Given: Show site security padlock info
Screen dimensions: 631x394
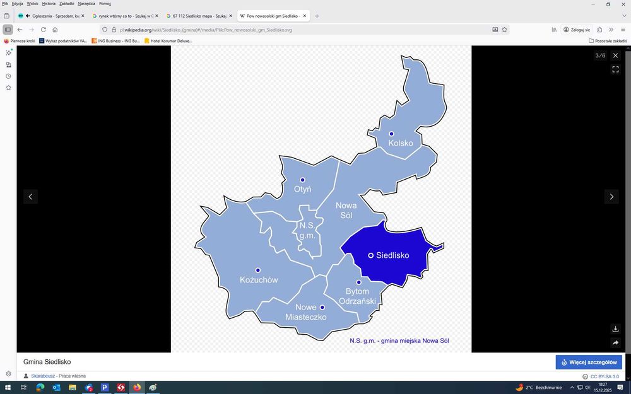Looking at the screenshot, I should pyautogui.click(x=114, y=30).
